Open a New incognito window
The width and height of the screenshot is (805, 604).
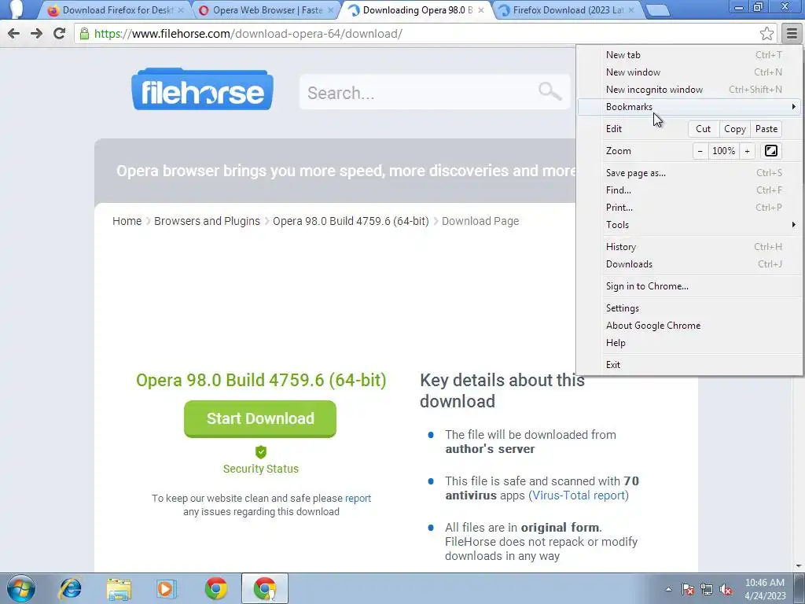689,90
